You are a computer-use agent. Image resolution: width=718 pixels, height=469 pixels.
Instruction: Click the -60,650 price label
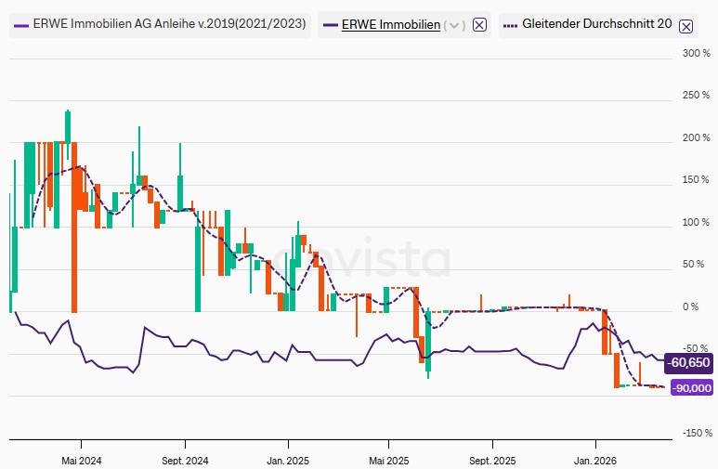(x=688, y=363)
